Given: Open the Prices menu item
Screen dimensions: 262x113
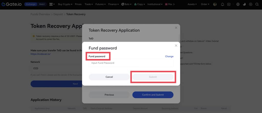Looking at the screenshot, I should click(78, 4).
